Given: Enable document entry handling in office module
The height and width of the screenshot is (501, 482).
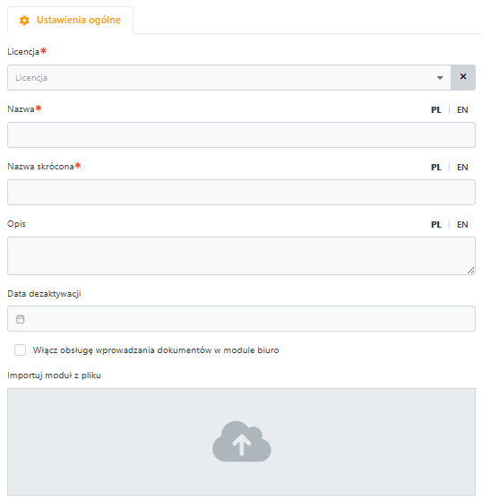Looking at the screenshot, I should pos(20,350).
